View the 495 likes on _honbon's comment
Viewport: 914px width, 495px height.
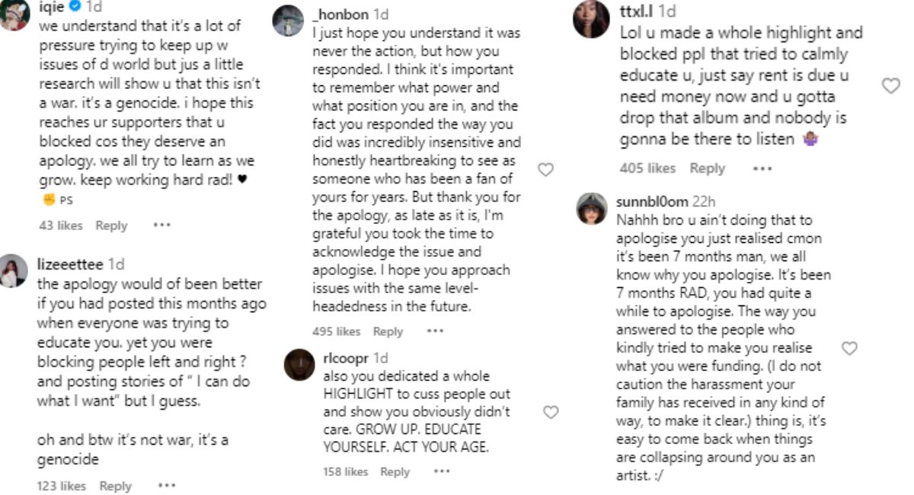(336, 331)
